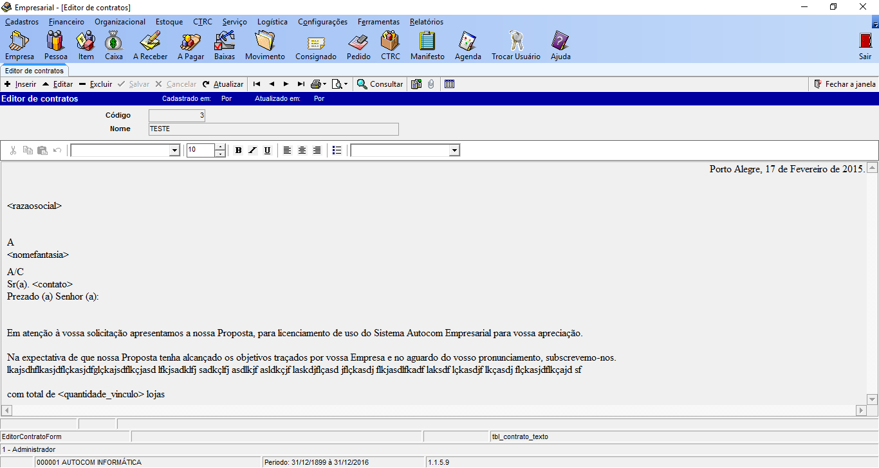Expand the font name dropdown
Viewport: 879px width, 468px height.
(174, 150)
